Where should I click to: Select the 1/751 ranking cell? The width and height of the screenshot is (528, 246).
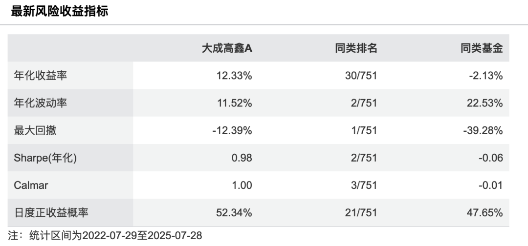point(364,130)
